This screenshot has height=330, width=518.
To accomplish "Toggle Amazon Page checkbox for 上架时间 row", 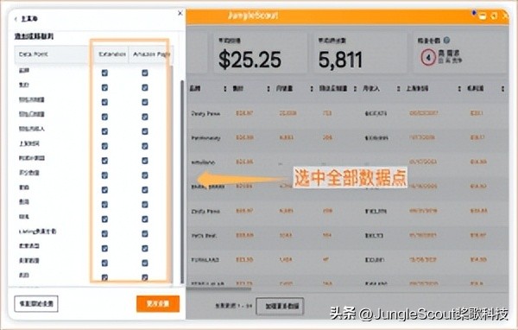I will (x=145, y=146).
